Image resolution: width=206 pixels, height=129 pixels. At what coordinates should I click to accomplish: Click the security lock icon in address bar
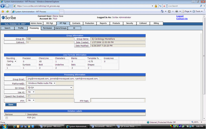coord(156,6)
